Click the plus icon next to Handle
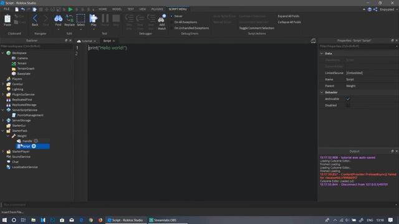The height and width of the screenshot is (224, 399). tap(36, 141)
